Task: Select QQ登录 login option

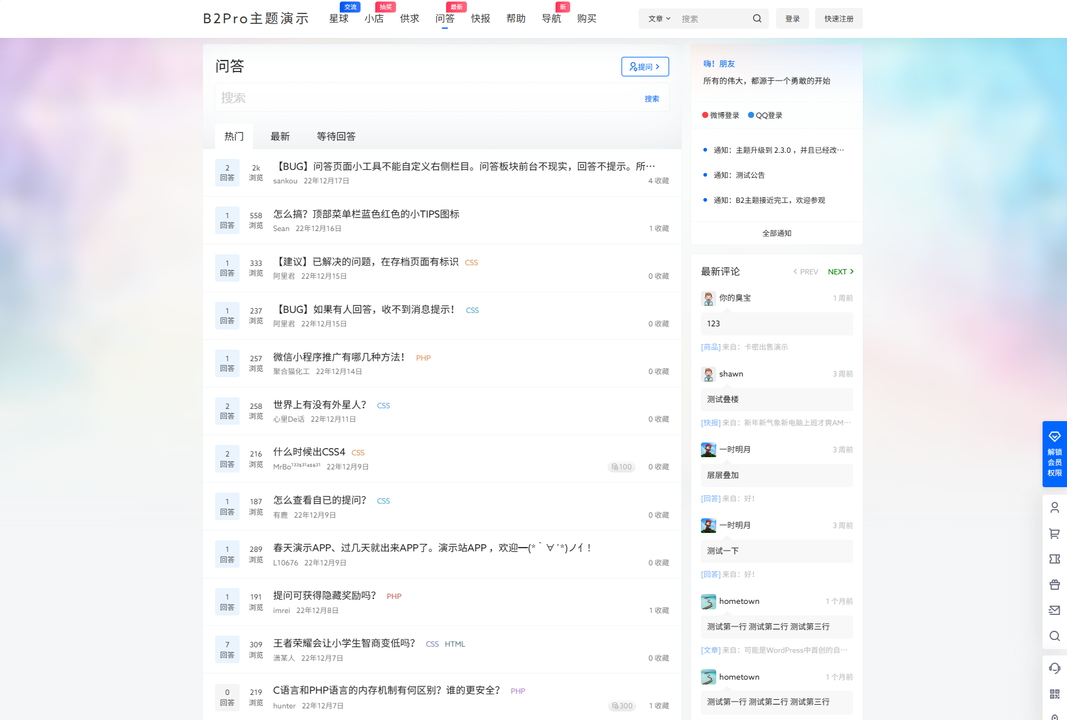Action: pyautogui.click(x=765, y=115)
